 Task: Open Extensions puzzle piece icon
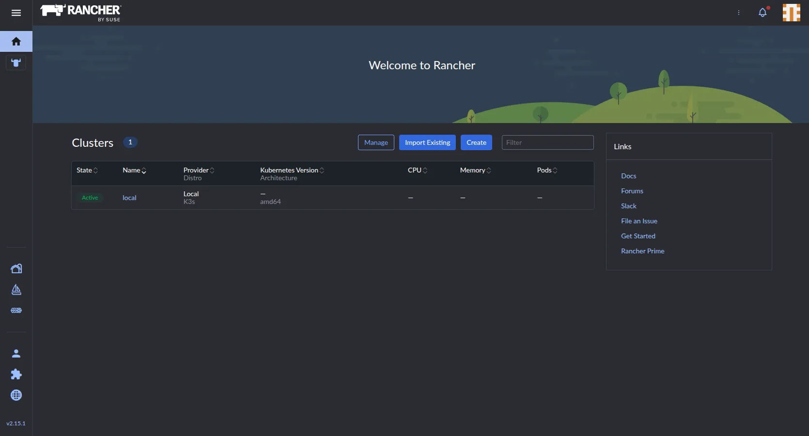16,374
